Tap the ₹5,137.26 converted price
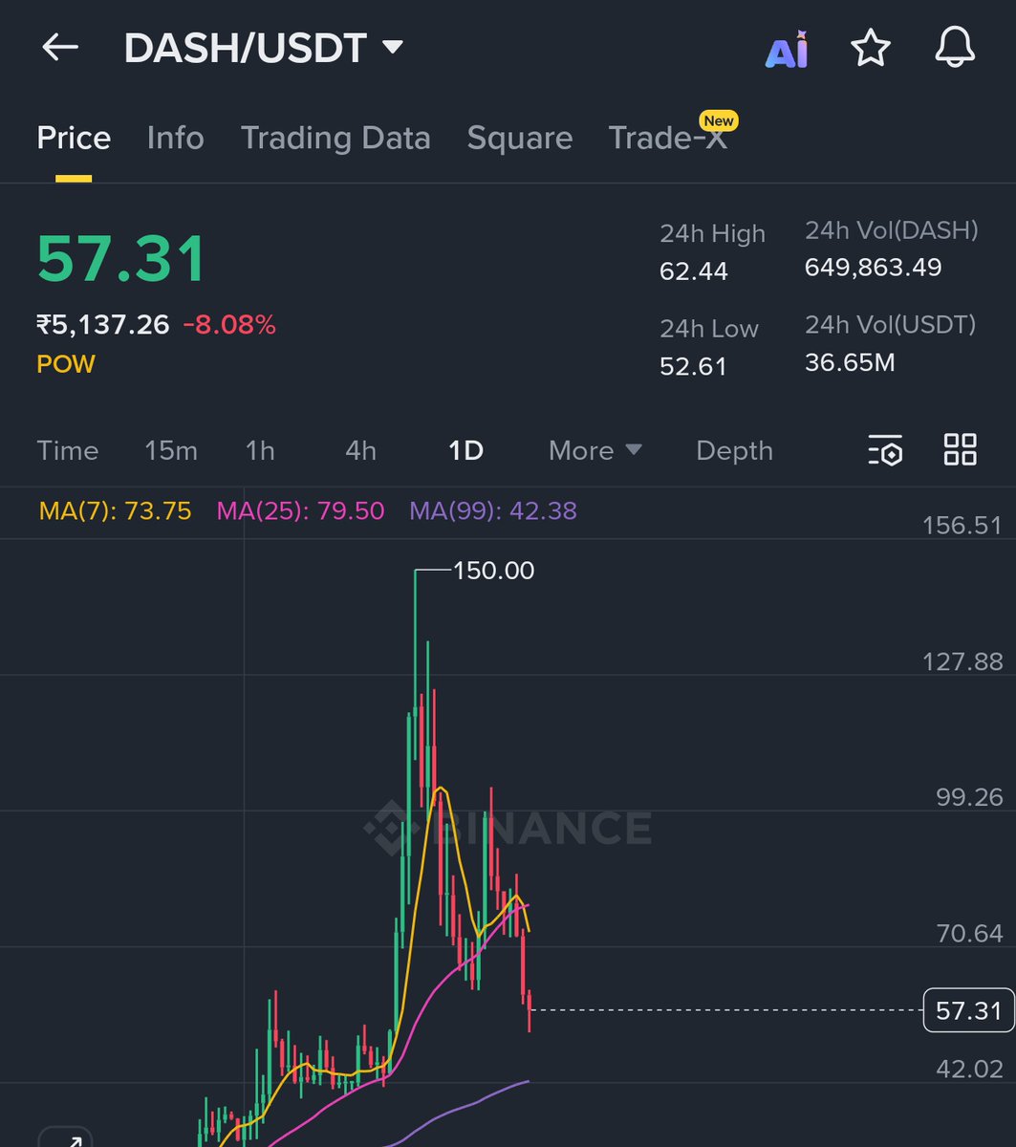The height and width of the screenshot is (1147, 1016). pos(103,325)
